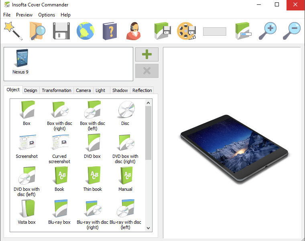Viewport: 305px width, 241px height.
Task: Open the Preview menu
Action: pos(24,15)
